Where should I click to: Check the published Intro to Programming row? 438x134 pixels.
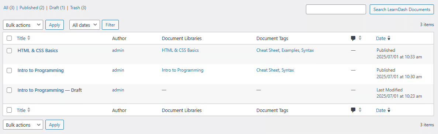pos(9,70)
